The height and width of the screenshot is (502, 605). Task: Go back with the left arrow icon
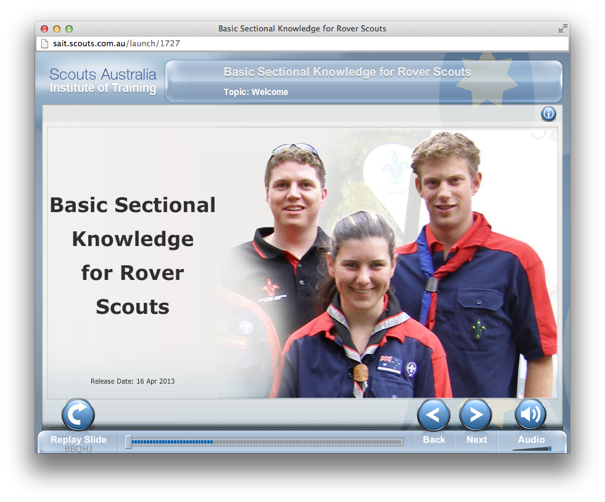point(434,415)
